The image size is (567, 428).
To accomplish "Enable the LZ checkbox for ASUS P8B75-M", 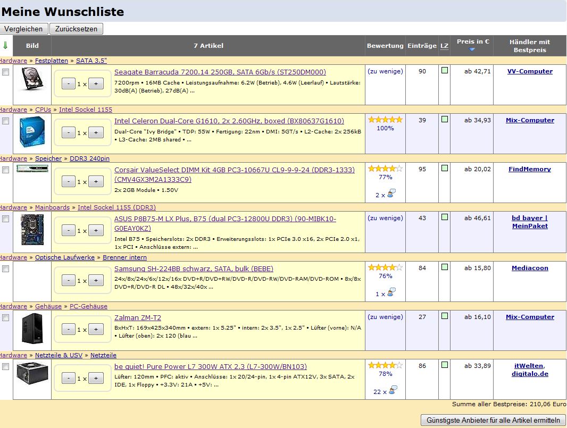I will pyautogui.click(x=445, y=217).
